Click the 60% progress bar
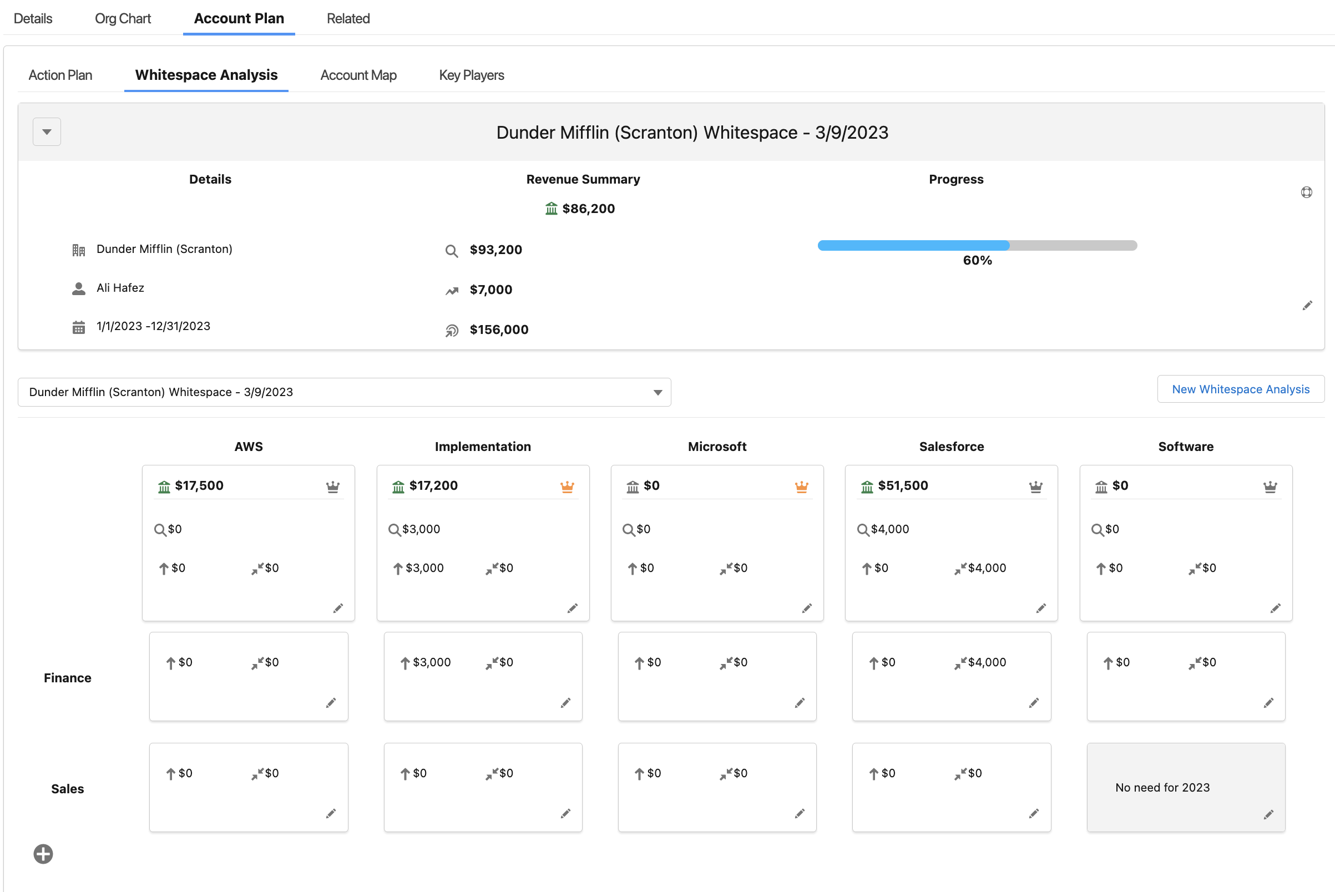The width and height of the screenshot is (1335, 892). pos(977,246)
